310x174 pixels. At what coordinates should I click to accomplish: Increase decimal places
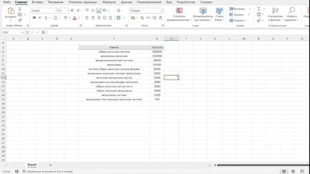(x=154, y=18)
